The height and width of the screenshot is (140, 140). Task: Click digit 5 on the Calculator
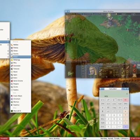114,119
